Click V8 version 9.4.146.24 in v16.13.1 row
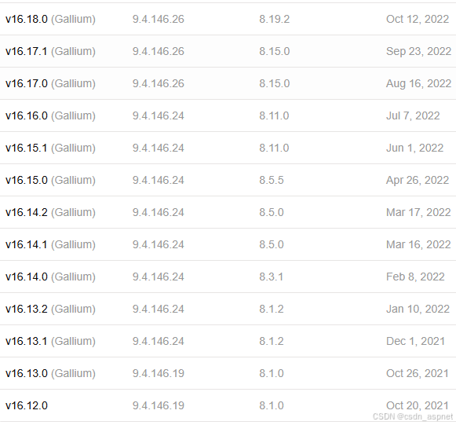 pos(159,342)
